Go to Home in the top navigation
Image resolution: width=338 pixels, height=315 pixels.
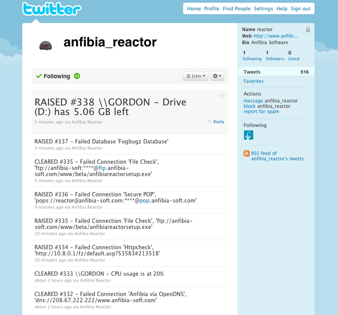194,9
